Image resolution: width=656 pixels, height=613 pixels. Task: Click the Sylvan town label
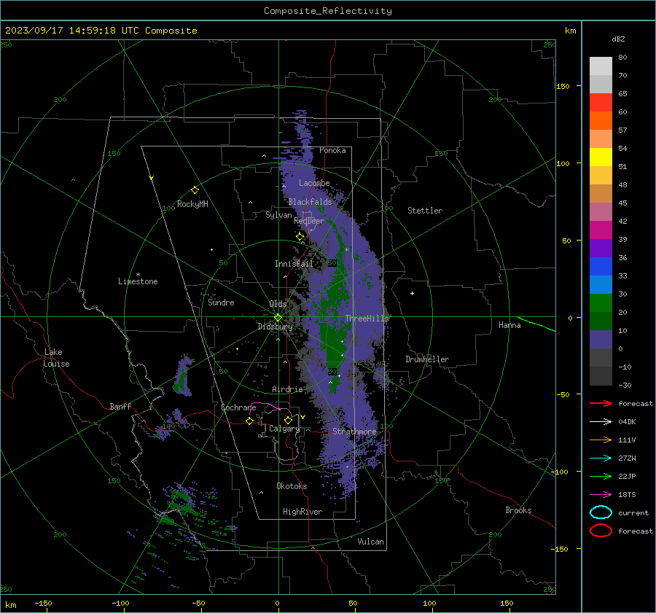point(278,215)
